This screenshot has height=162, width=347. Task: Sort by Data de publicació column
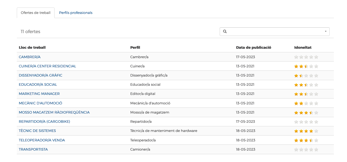[x=254, y=48]
